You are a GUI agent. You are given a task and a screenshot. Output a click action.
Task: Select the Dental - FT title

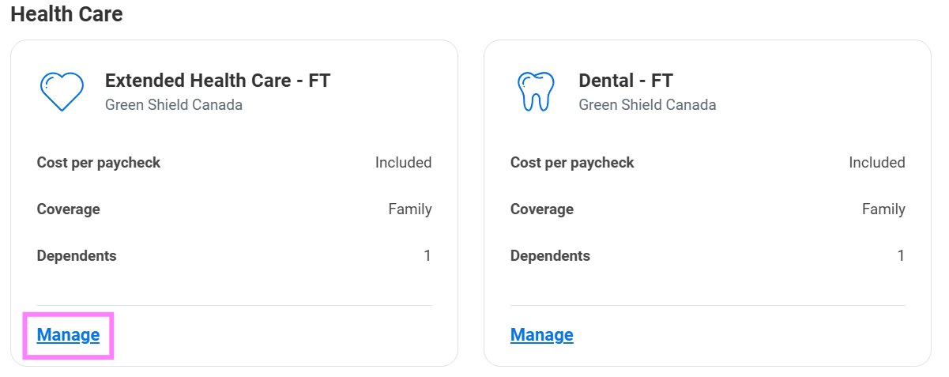(x=625, y=81)
